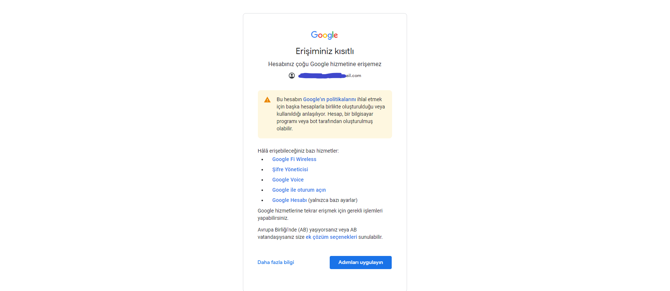Viewport: 670px width, 291px height.
Task: Open the Google'ın politikalarını link
Action: [329, 99]
